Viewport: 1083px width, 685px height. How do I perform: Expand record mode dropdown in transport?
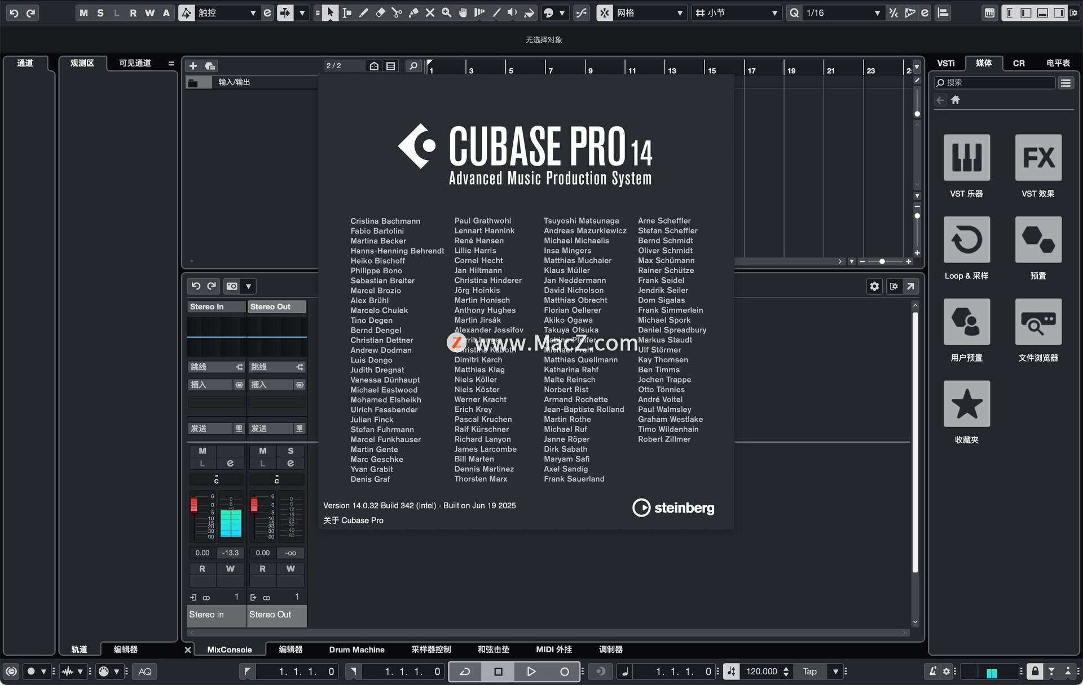(43, 671)
